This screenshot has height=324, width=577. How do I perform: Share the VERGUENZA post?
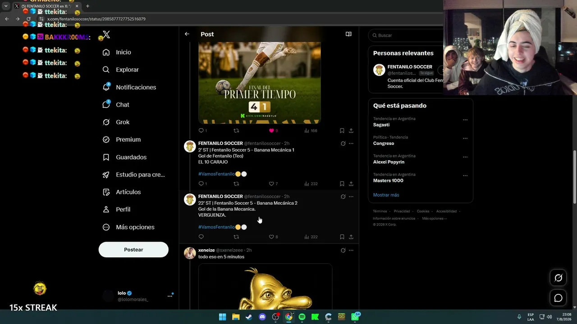click(351, 237)
